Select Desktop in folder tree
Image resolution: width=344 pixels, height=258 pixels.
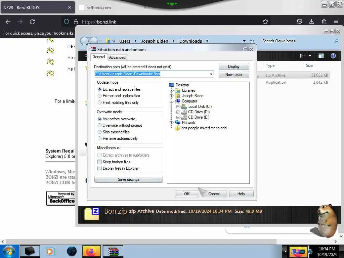(x=182, y=85)
